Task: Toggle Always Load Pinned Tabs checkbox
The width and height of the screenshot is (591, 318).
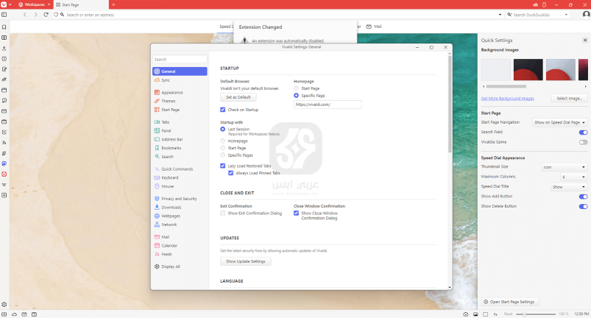Action: point(230,173)
